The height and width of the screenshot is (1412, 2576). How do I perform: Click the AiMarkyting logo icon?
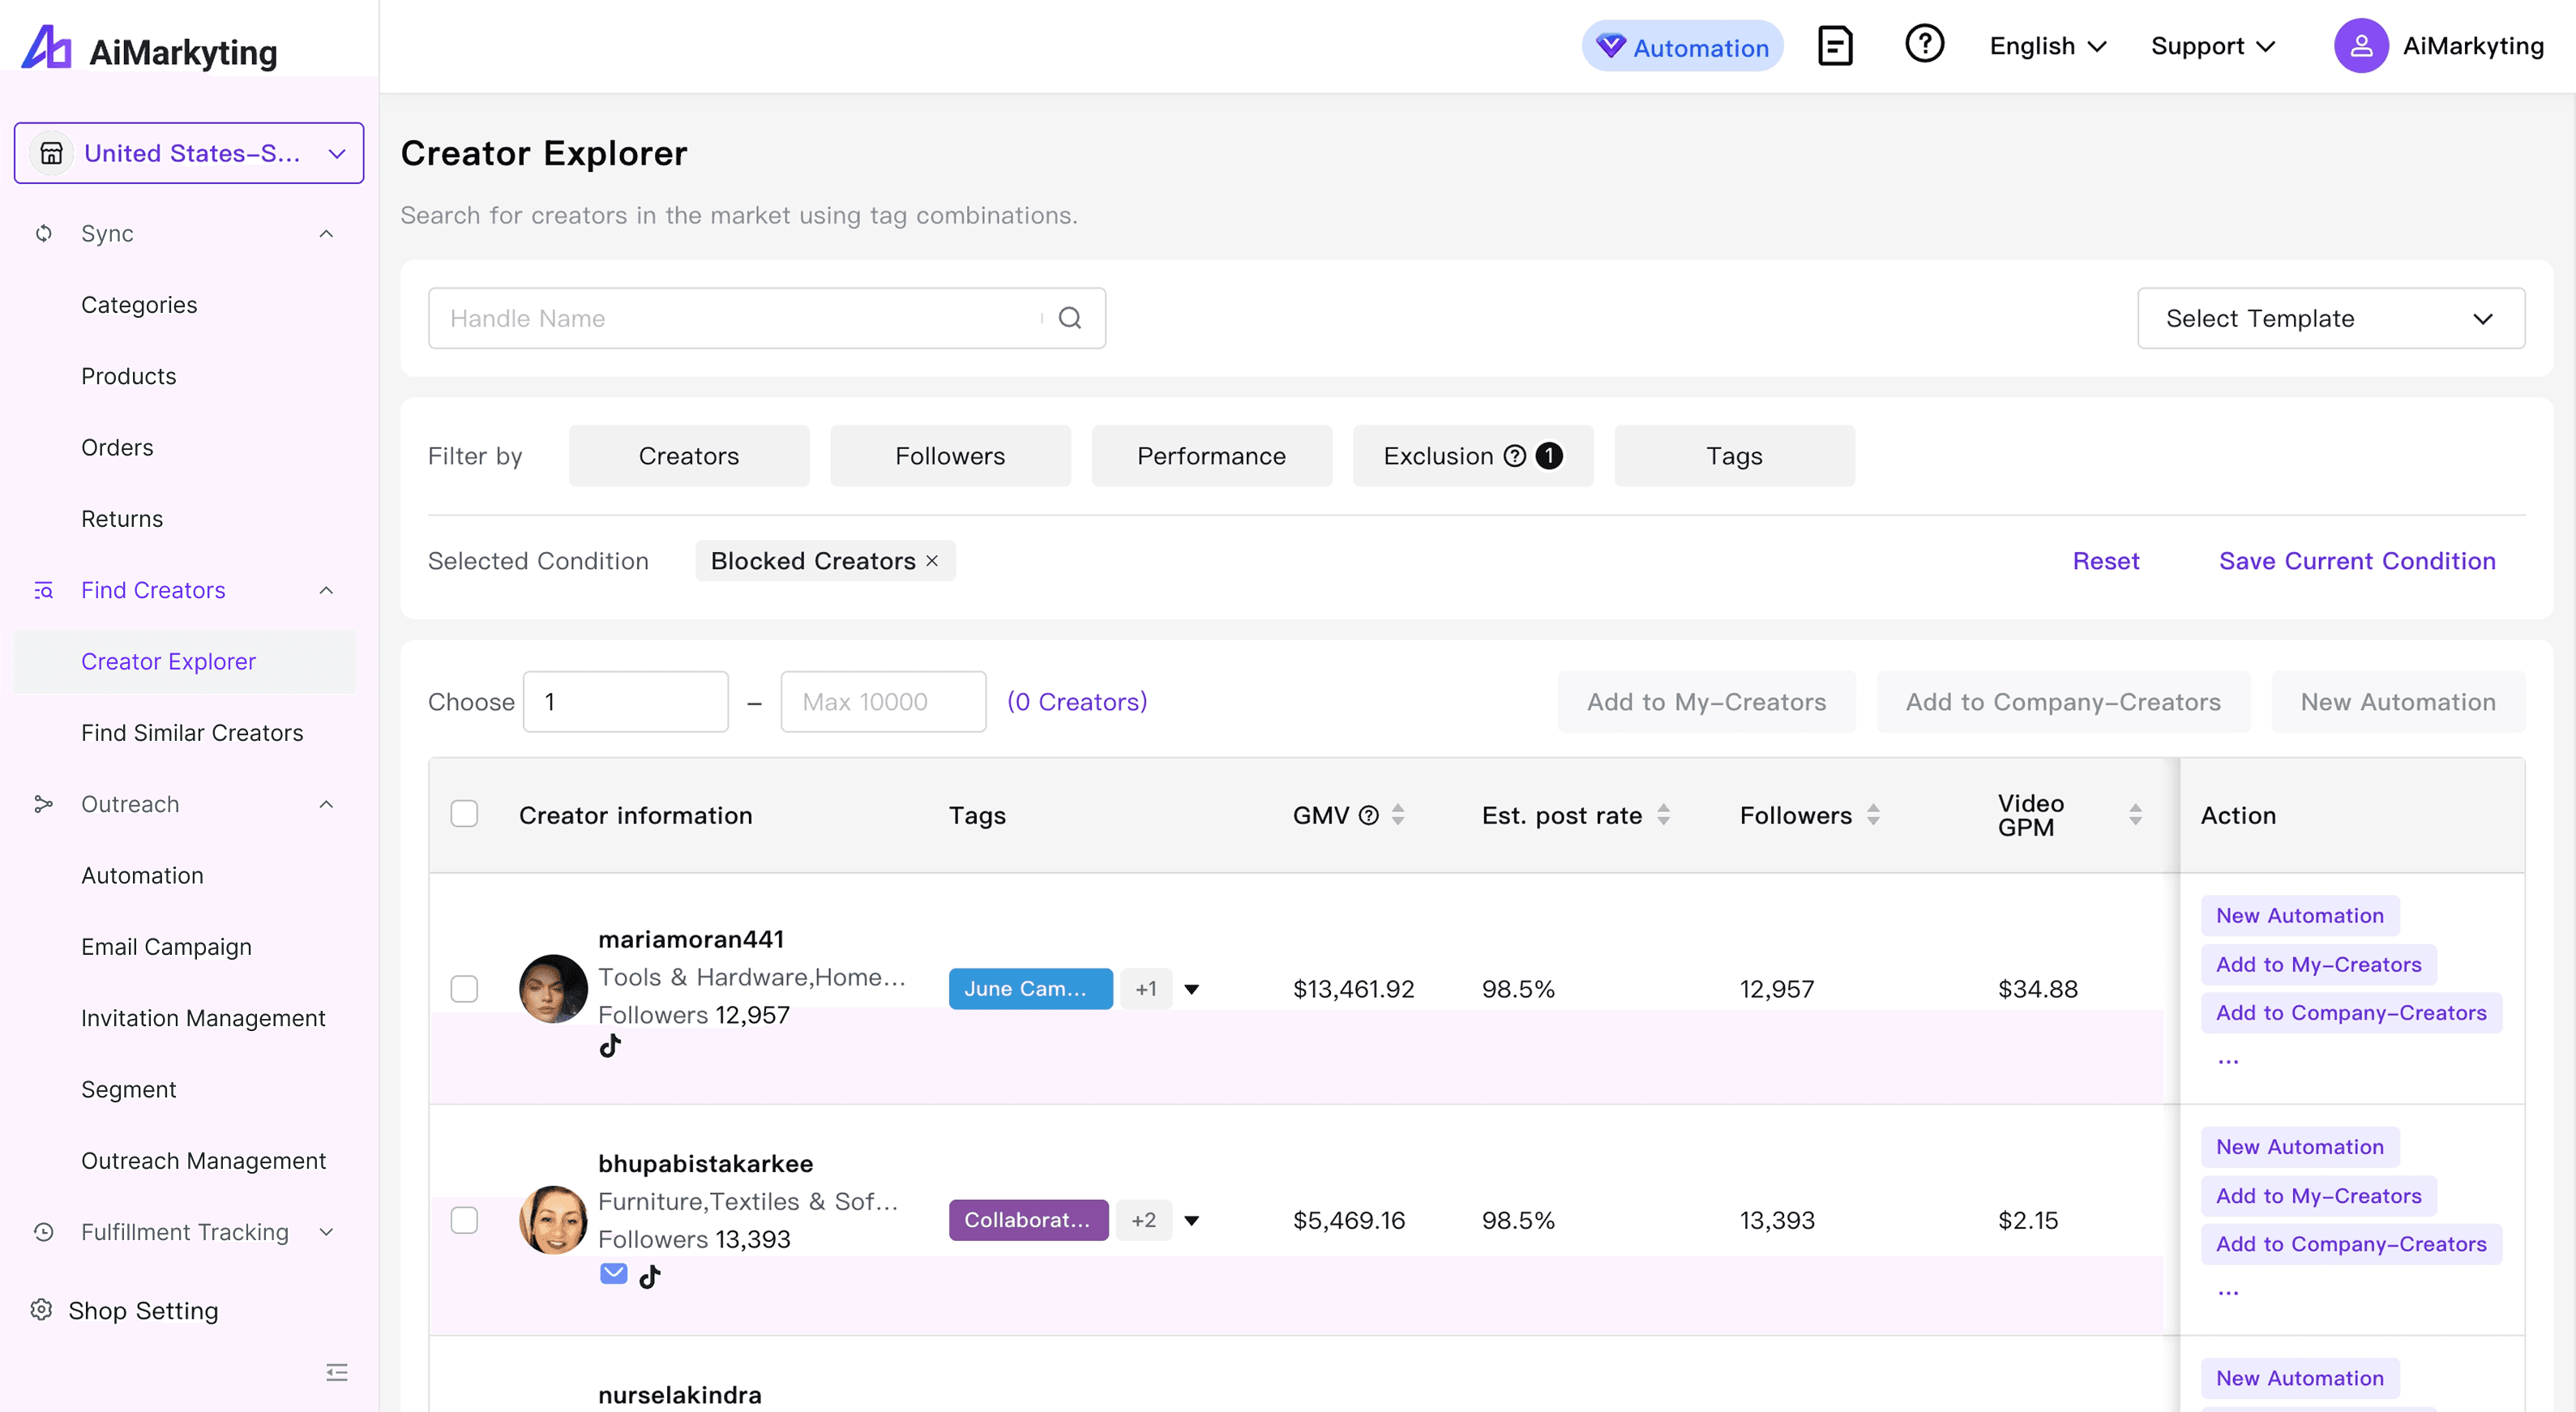pos(46,47)
